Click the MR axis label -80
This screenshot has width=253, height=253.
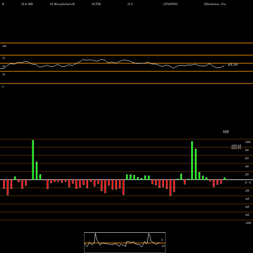247,215
